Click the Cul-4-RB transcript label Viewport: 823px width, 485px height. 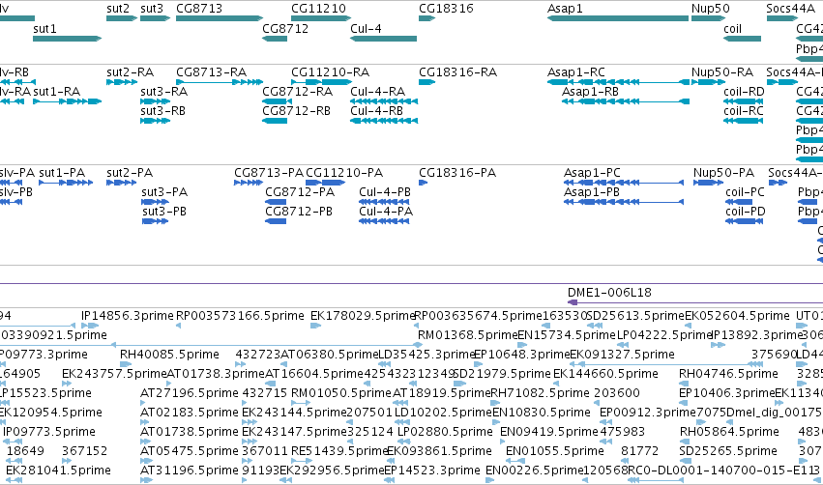(x=376, y=111)
